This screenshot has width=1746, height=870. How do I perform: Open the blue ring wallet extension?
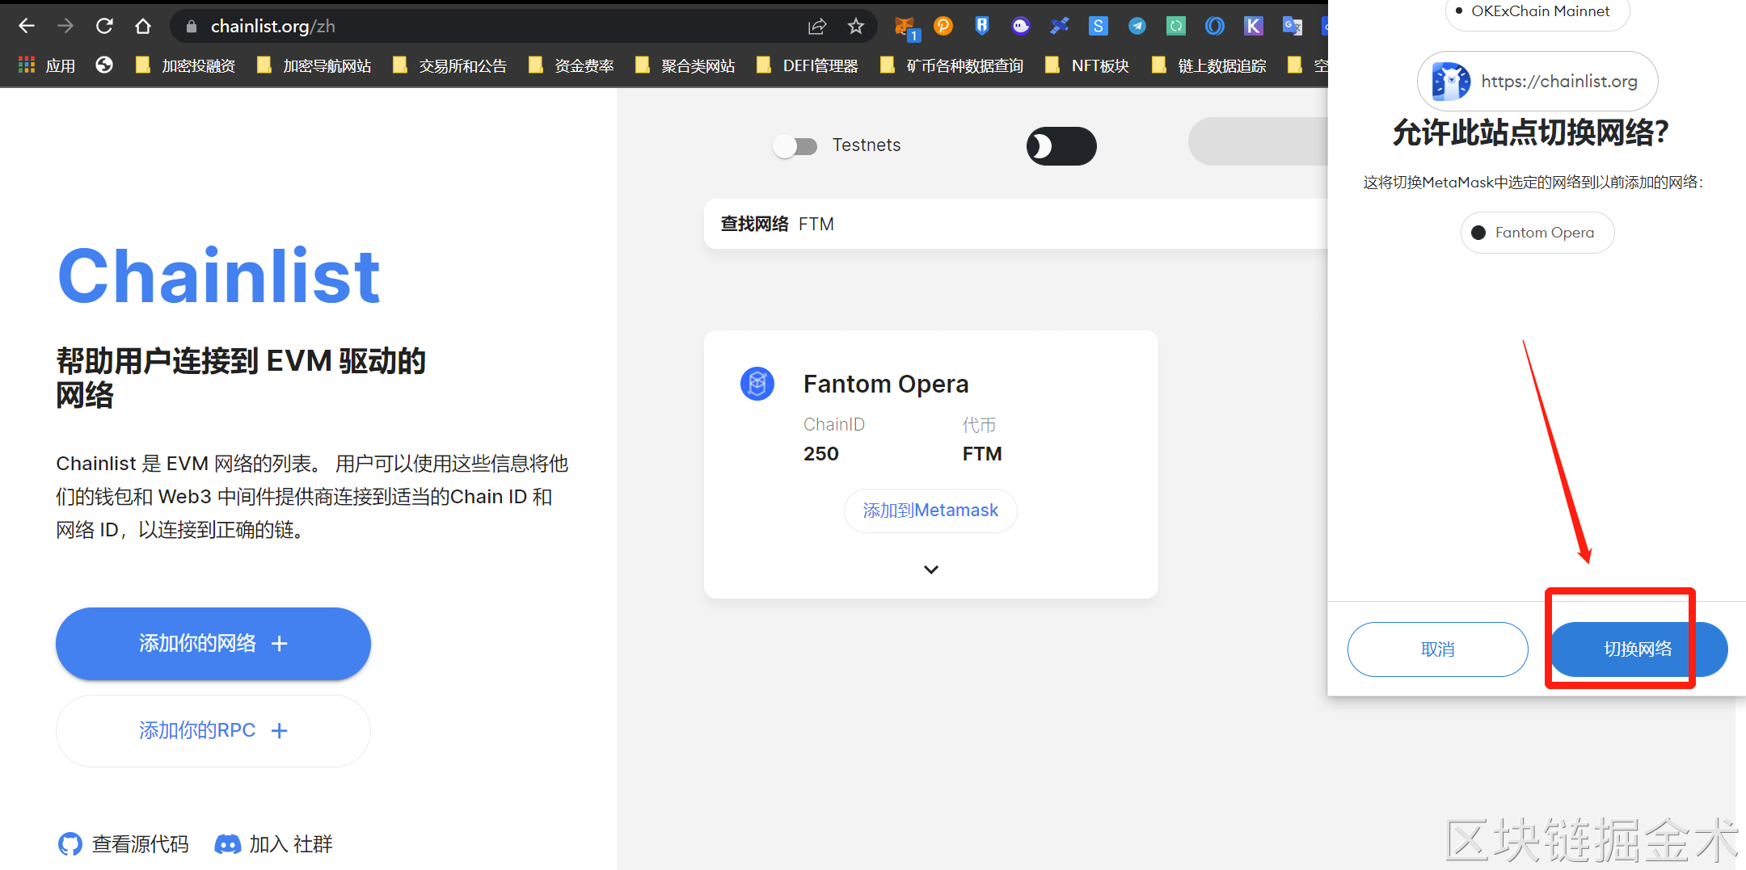point(1215,27)
